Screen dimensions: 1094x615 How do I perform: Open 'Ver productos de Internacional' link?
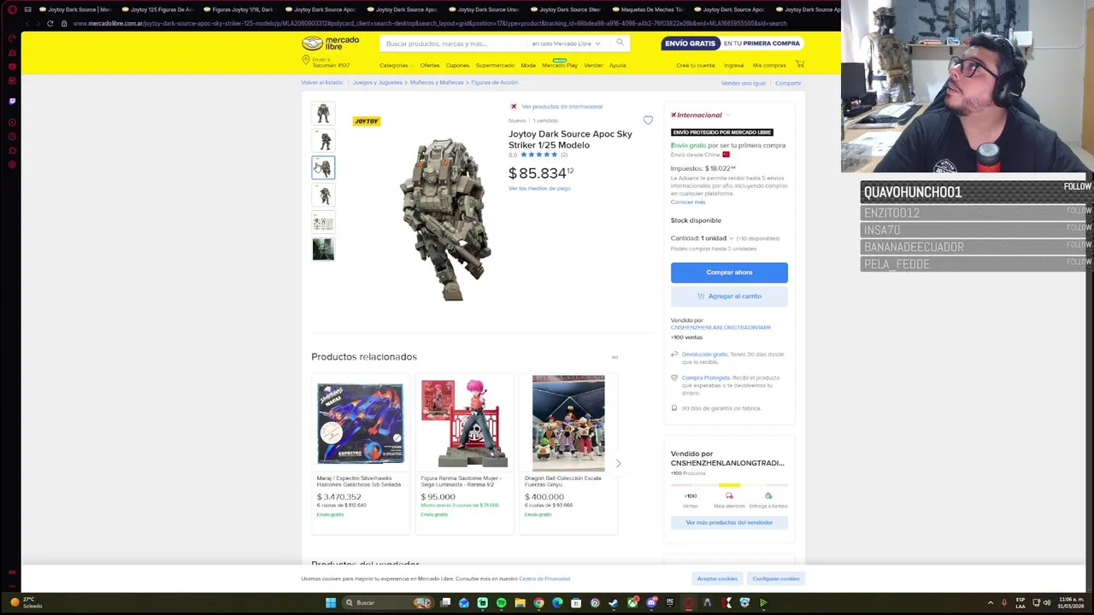[562, 107]
